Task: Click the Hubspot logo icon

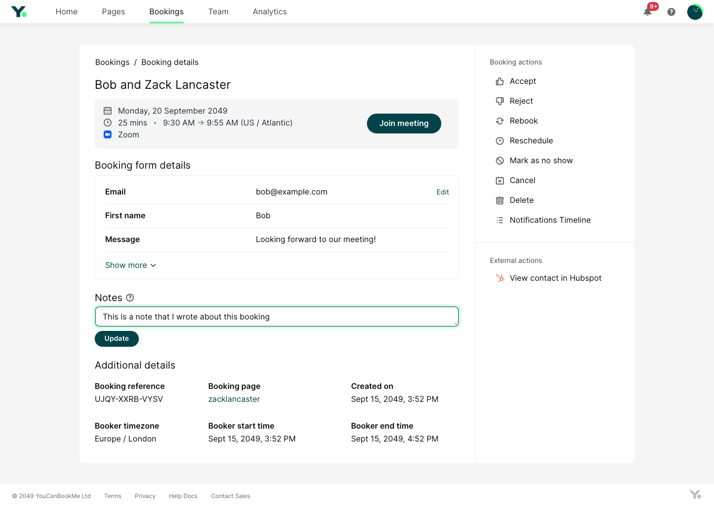Action: 500,278
